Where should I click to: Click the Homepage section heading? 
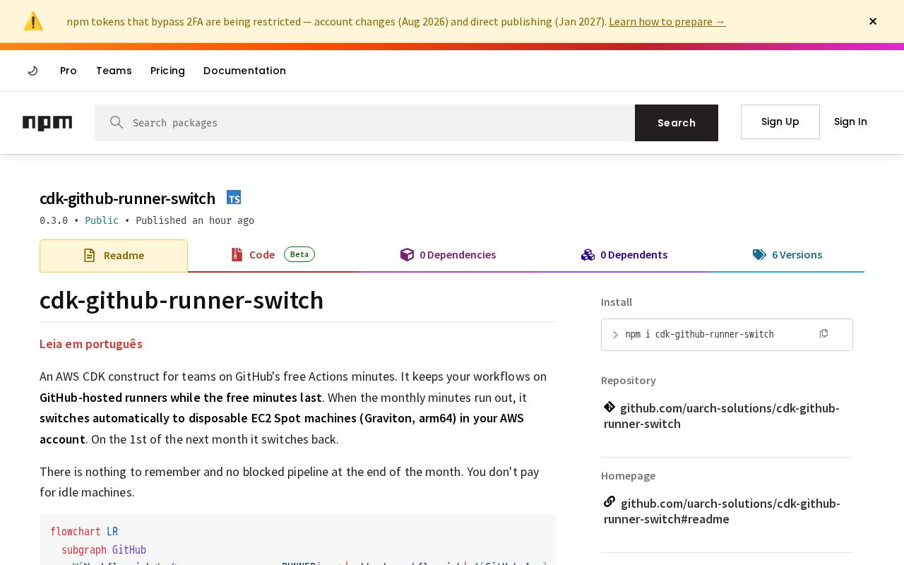pos(628,476)
